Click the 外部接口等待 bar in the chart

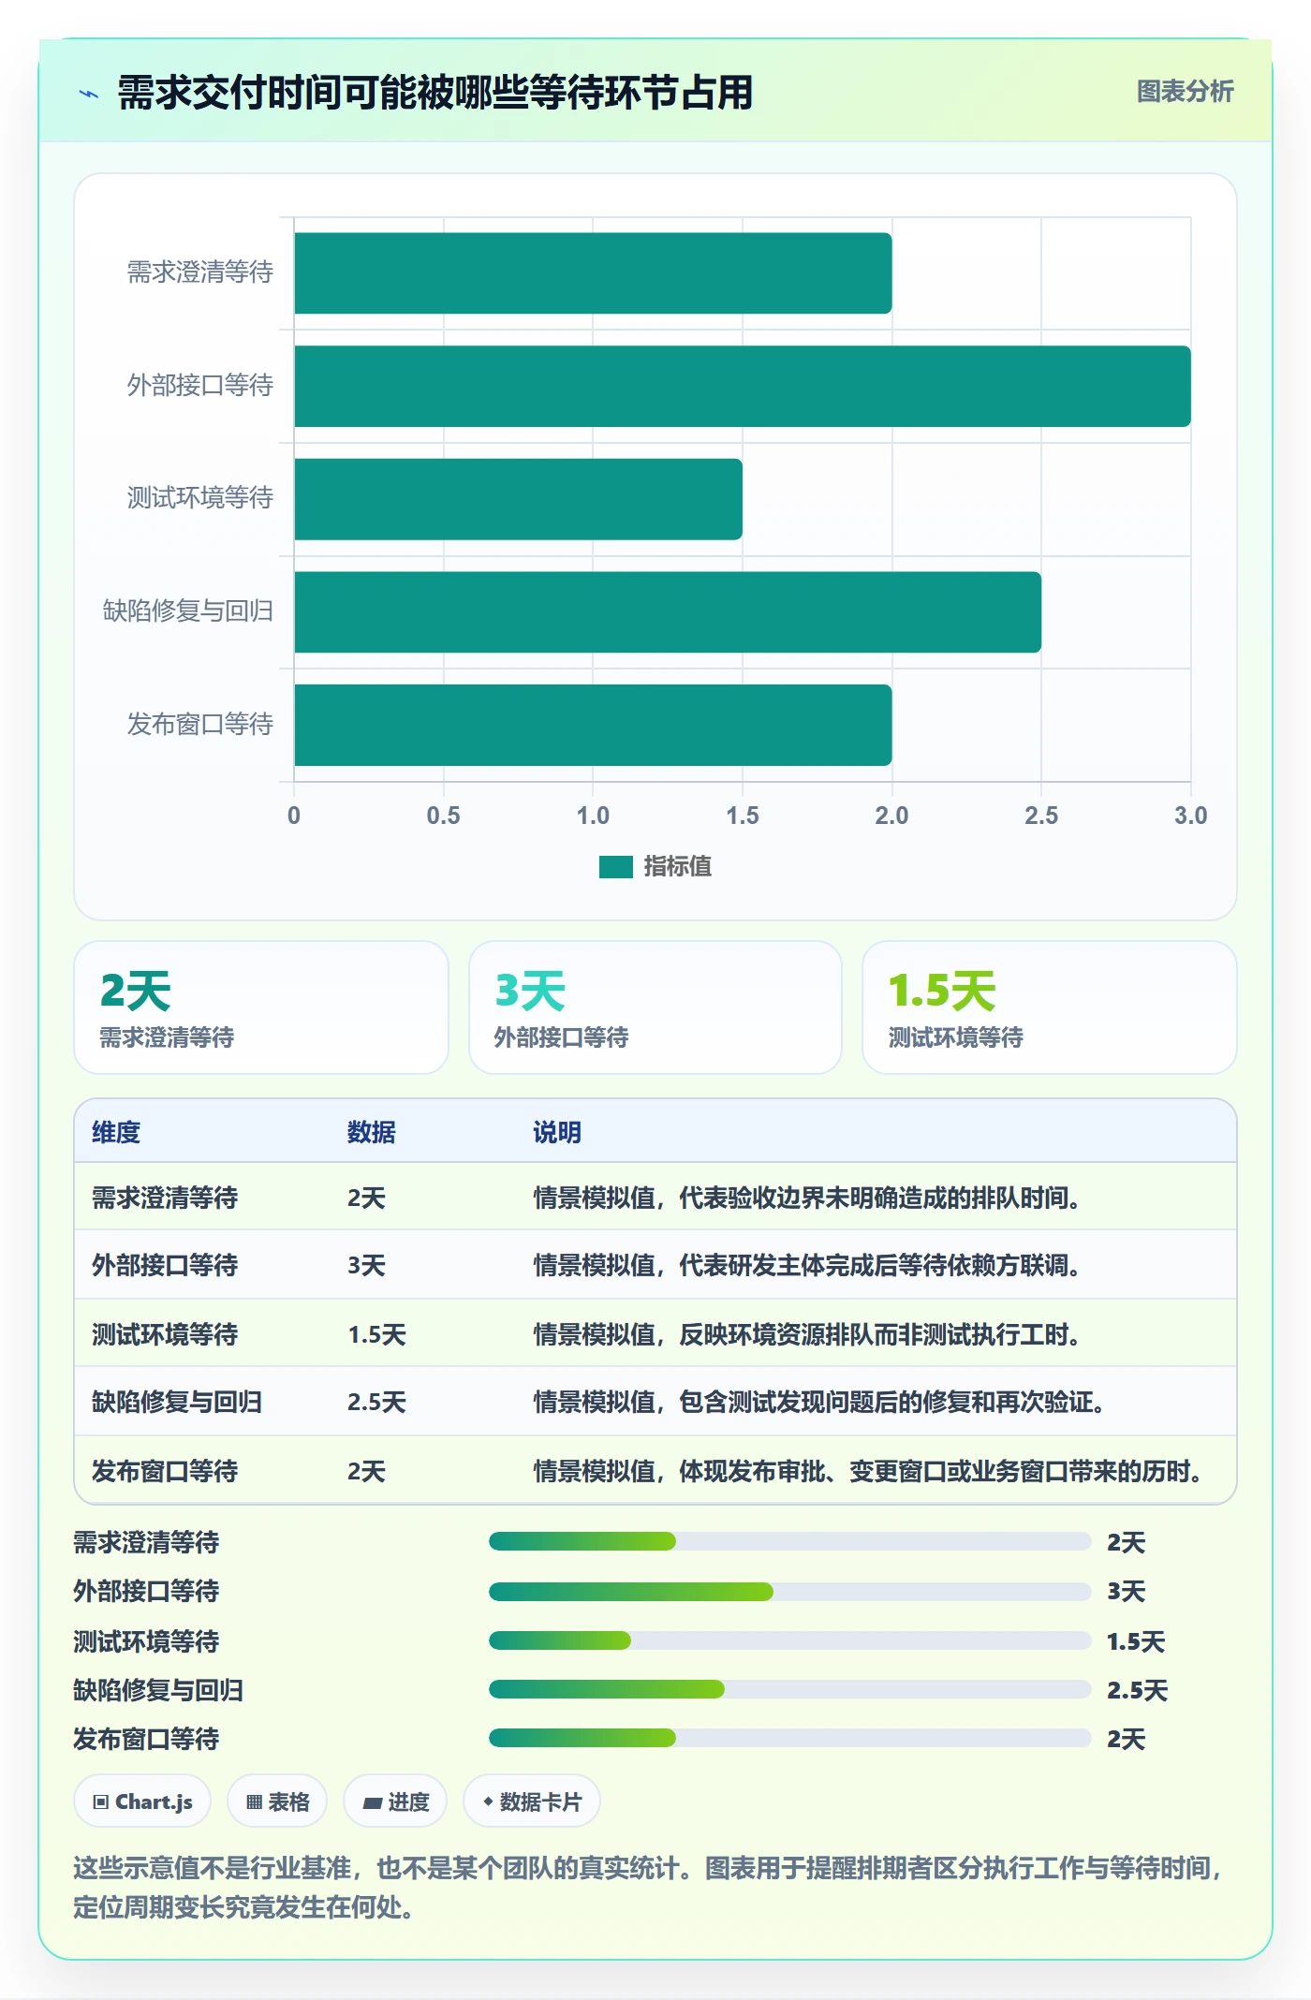coord(743,387)
